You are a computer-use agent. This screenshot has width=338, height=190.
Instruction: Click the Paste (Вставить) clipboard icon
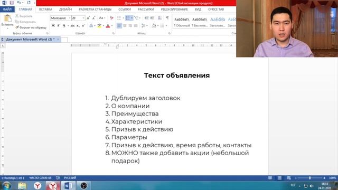point(7,19)
